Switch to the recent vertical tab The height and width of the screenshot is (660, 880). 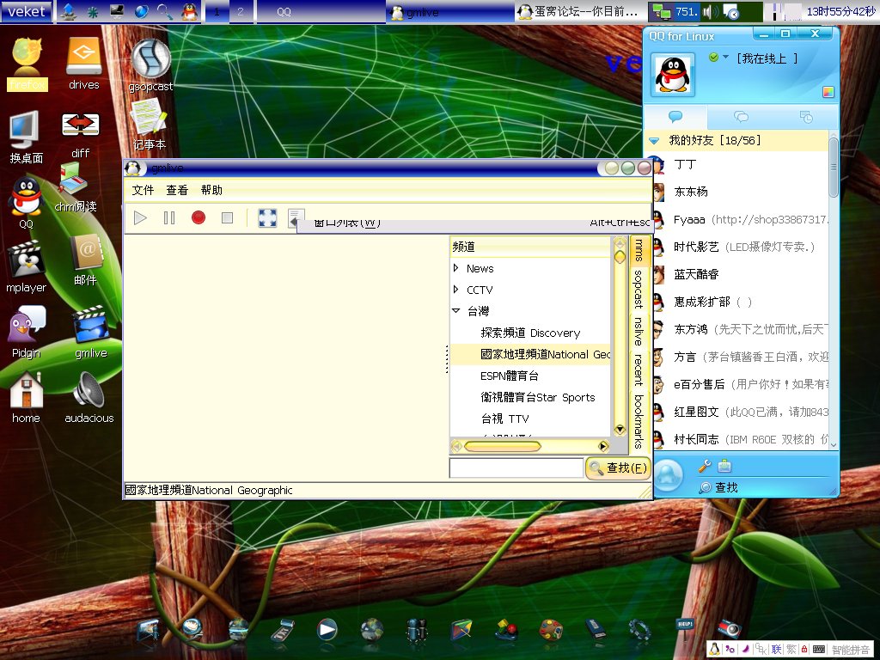coord(639,370)
